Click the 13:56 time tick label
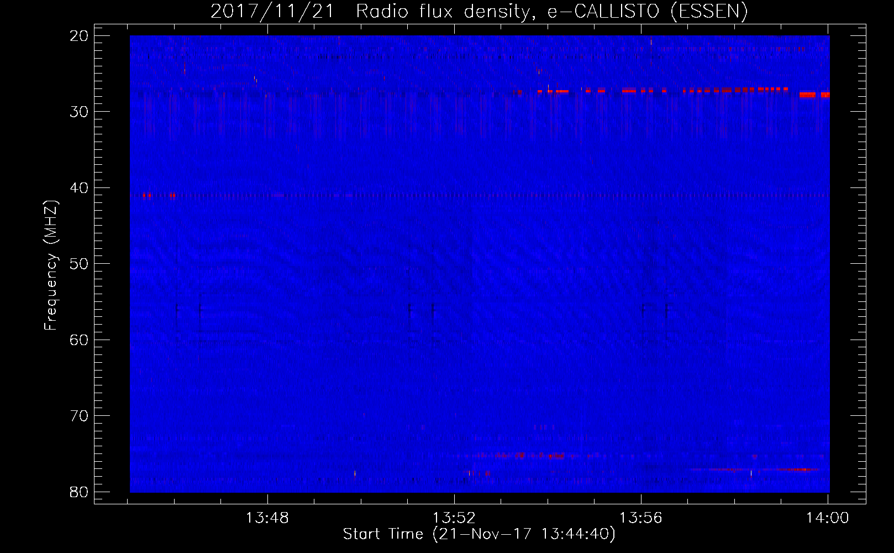Screen dimensions: 894x553 pyautogui.click(x=641, y=518)
